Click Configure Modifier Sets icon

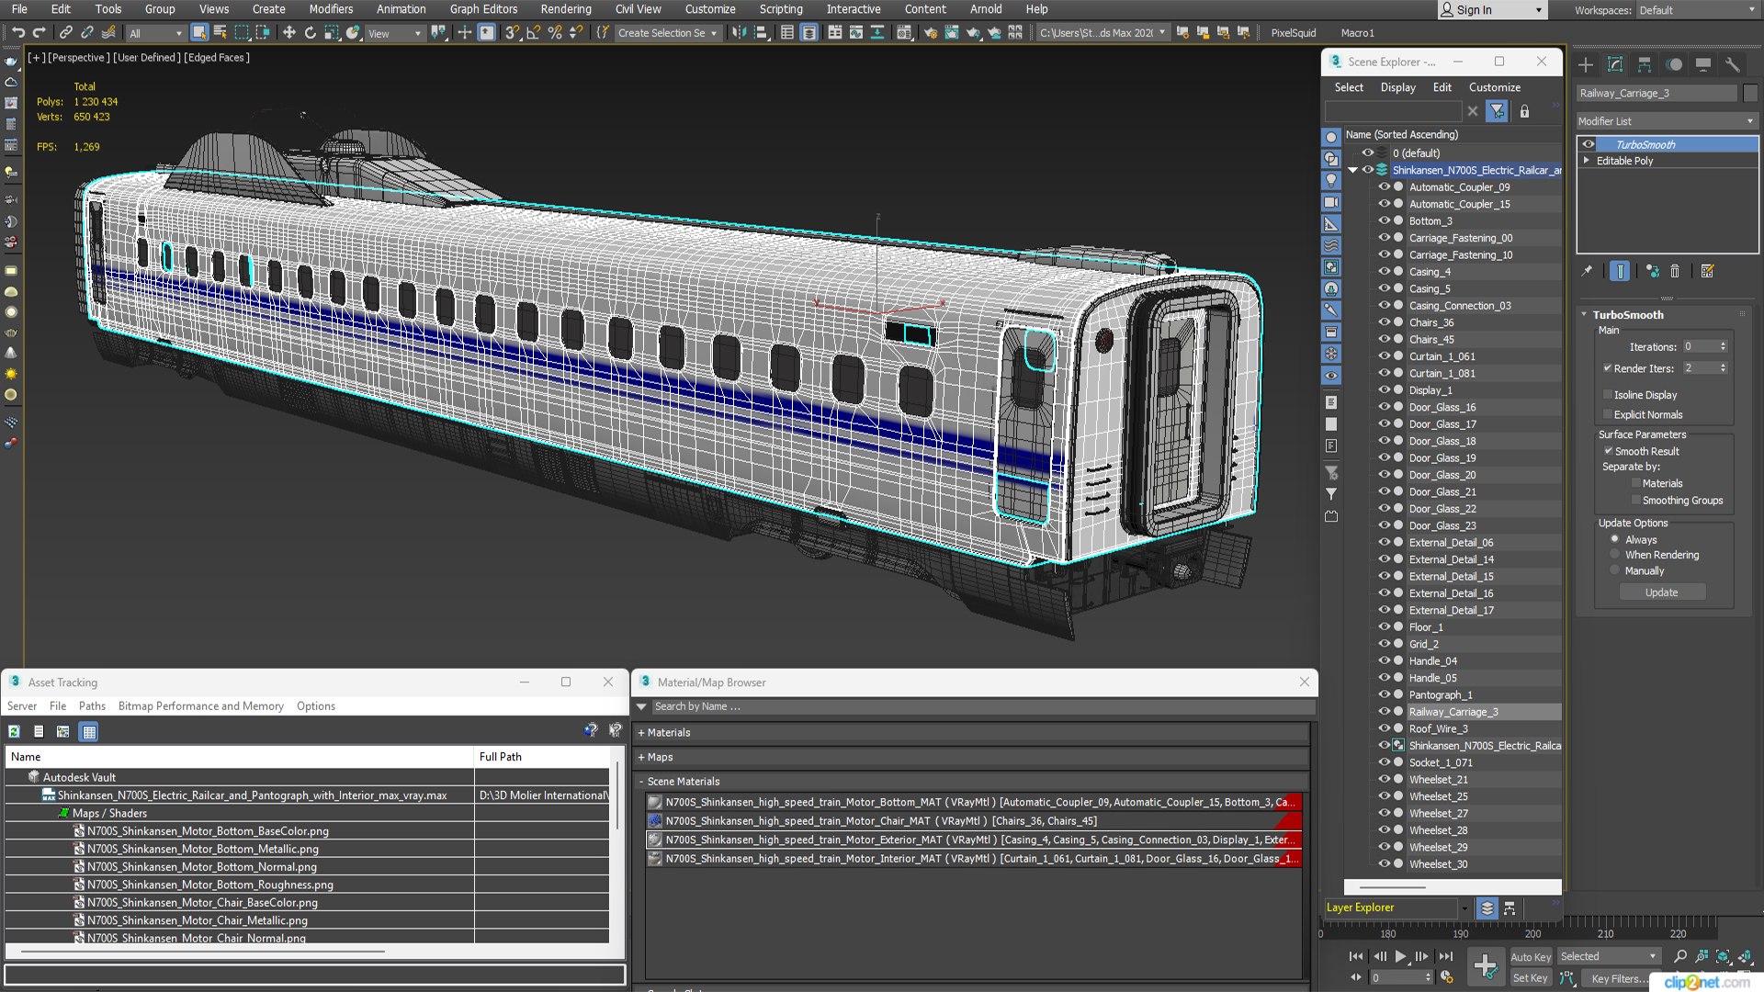[x=1707, y=271]
